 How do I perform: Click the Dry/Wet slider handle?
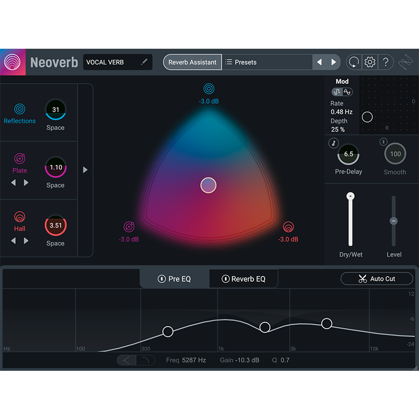coord(350,195)
